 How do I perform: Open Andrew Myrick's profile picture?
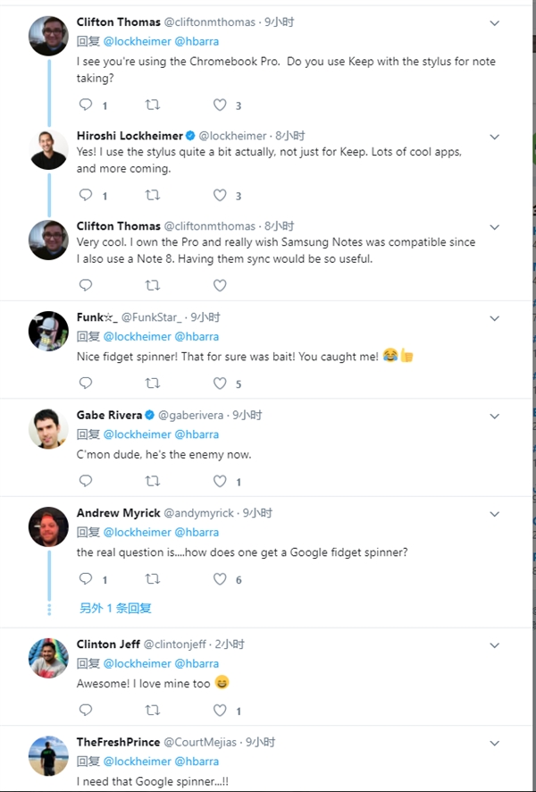pos(48,527)
